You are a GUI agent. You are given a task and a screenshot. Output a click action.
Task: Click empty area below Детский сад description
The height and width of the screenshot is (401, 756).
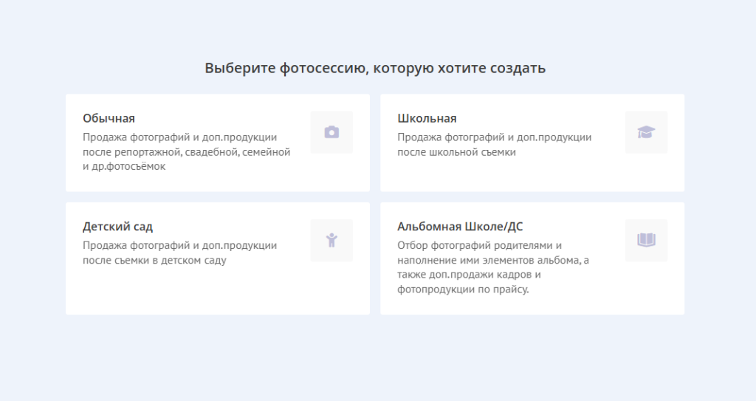click(185, 290)
